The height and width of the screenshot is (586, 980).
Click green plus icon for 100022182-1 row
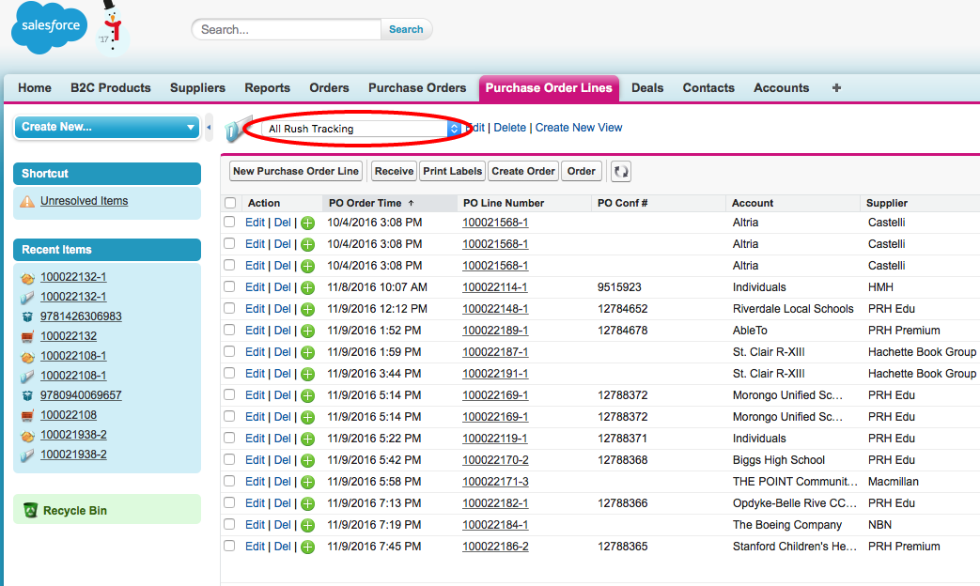tap(307, 504)
